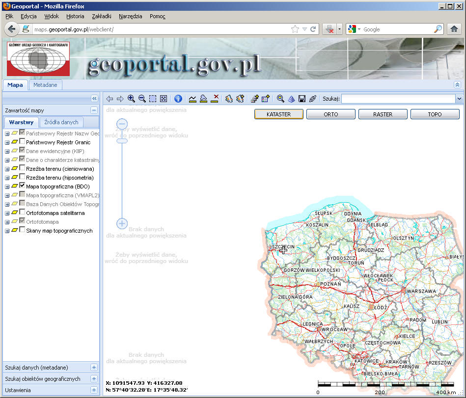Click the blue pyramid 3D icon
The height and width of the screenshot is (398, 466).
(x=291, y=99)
